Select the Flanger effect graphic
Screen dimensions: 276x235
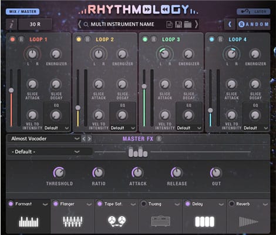coord(73,221)
